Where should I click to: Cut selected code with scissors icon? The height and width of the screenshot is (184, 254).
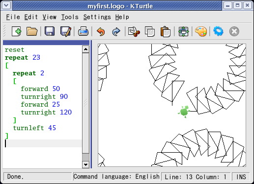(134, 31)
